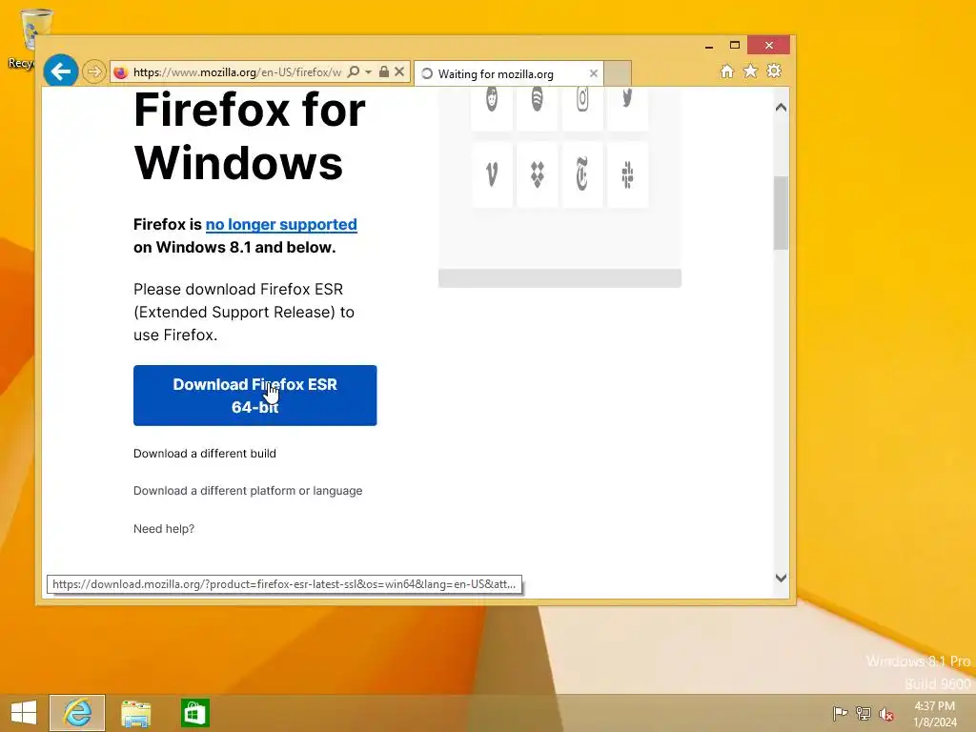Go back with the blue back arrow
Screen dimensions: 976x732
tap(60, 71)
